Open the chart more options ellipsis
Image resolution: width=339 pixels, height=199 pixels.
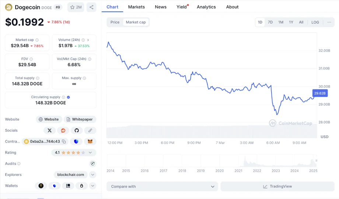[329, 22]
